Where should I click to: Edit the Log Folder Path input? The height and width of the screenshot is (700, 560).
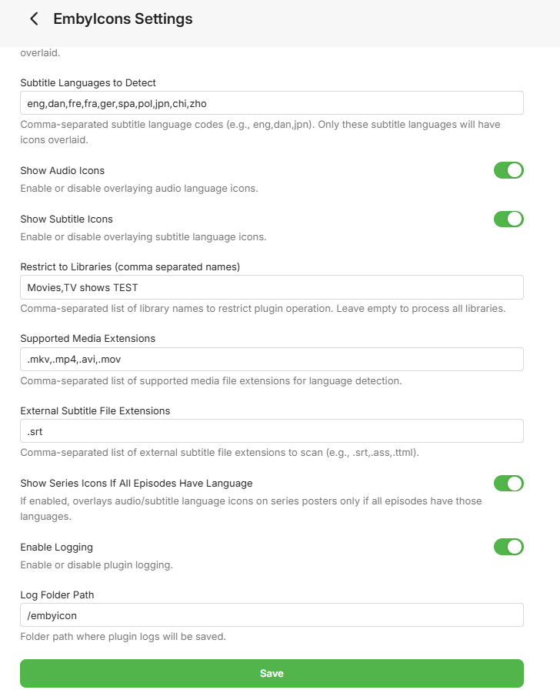point(272,615)
